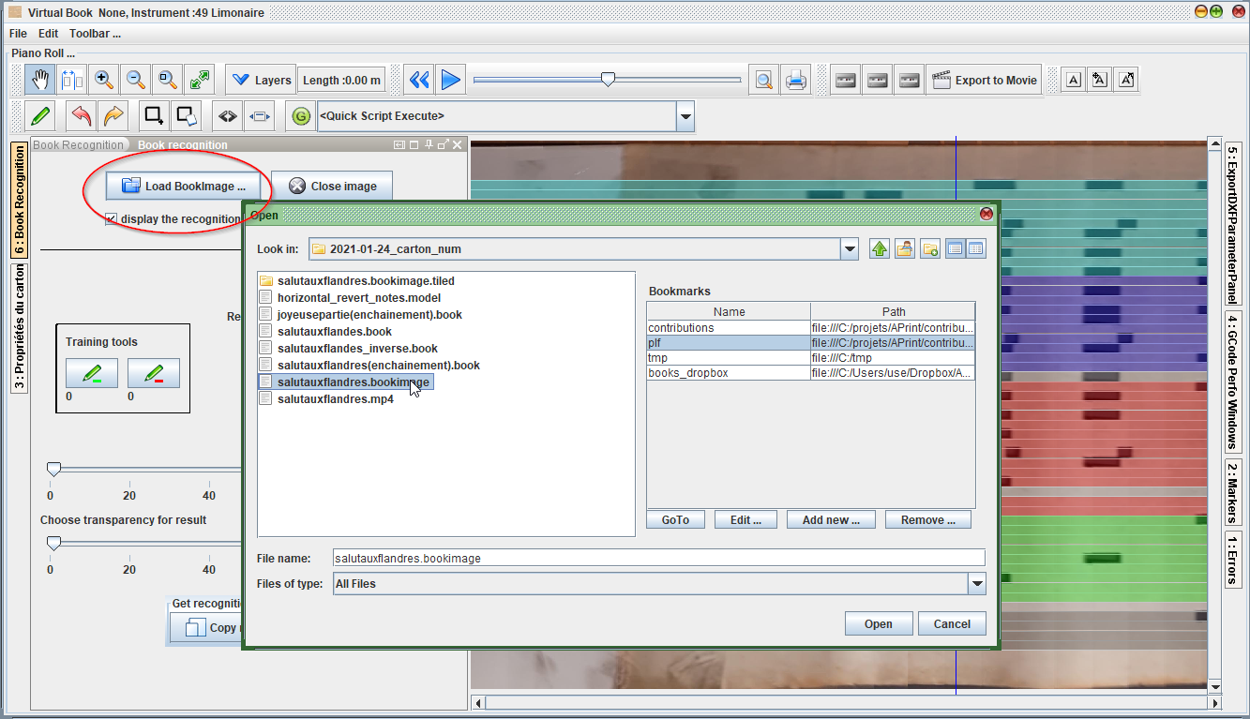Switch file dialog to list view
Viewport: 1250px width, 719px height.
955,248
